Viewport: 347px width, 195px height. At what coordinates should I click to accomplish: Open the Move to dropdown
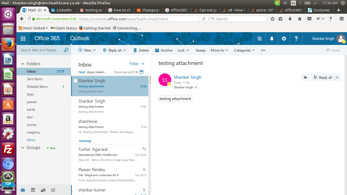tap(219, 50)
